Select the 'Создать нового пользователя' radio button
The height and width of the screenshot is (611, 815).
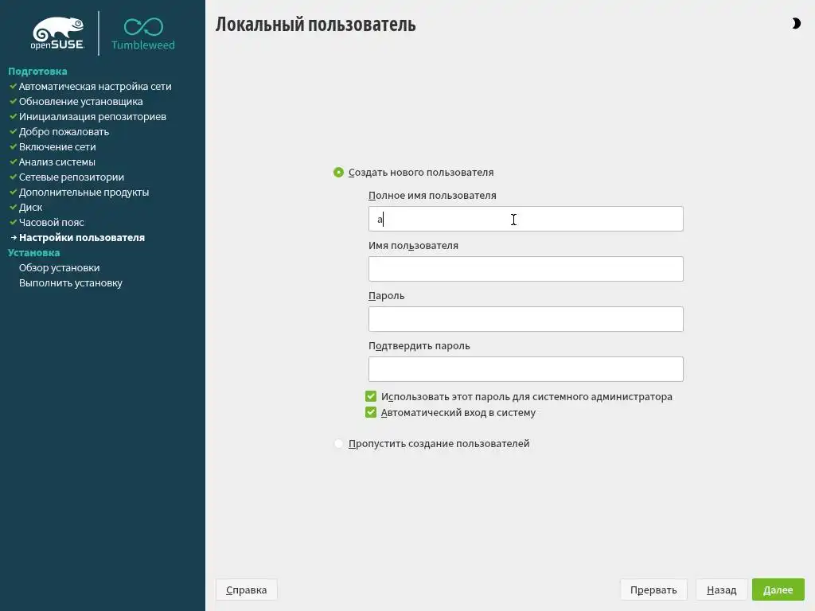(x=339, y=173)
